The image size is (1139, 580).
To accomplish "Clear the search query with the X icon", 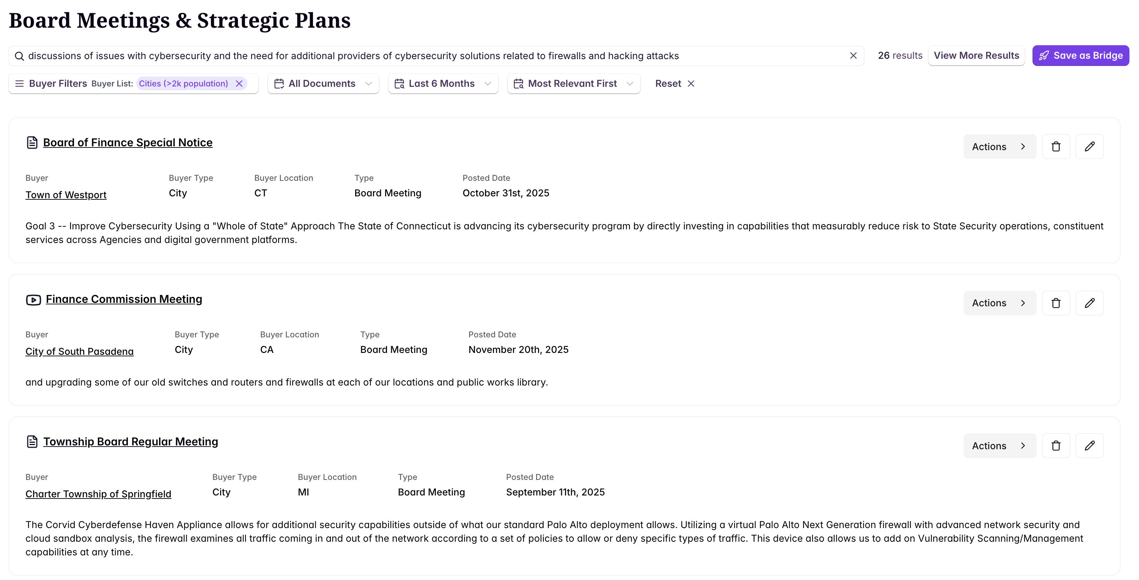I will tap(853, 56).
